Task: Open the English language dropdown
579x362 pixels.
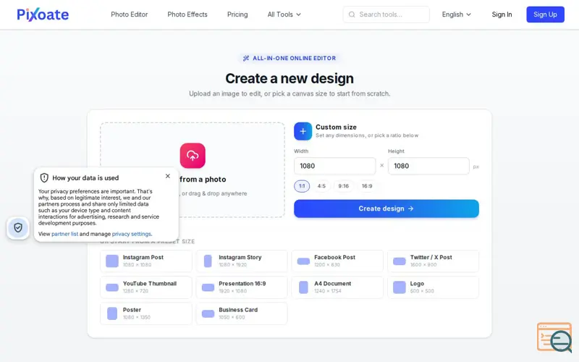Action: (x=457, y=14)
